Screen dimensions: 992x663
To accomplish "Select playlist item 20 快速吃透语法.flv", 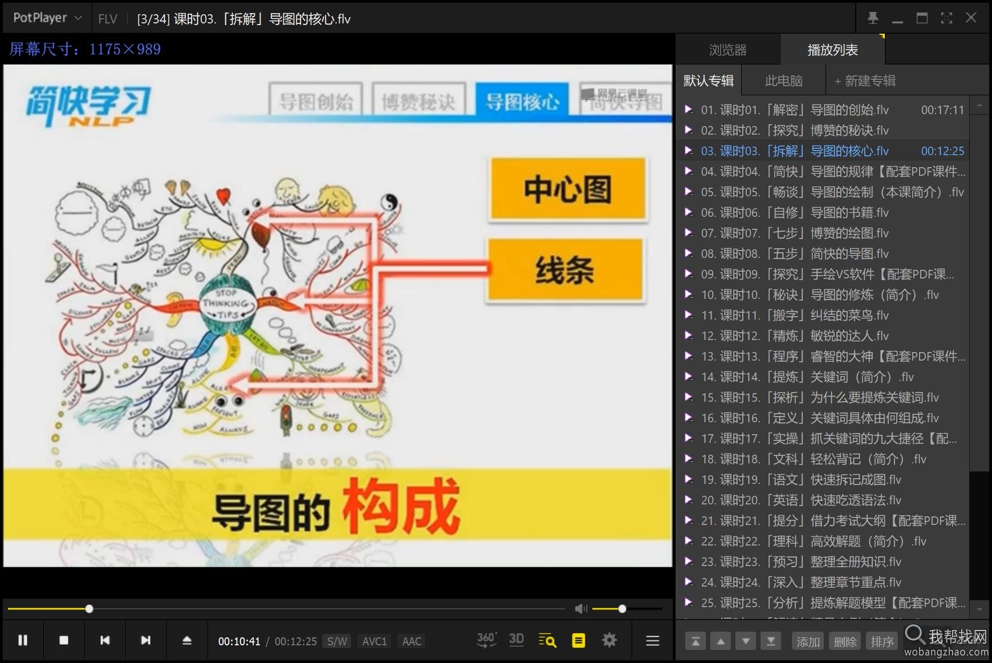I will [824, 500].
